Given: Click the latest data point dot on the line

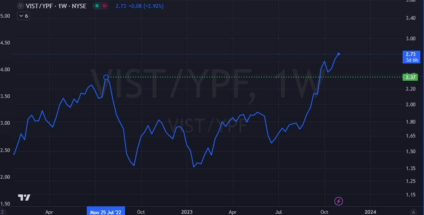Looking at the screenshot, I should tap(338, 54).
